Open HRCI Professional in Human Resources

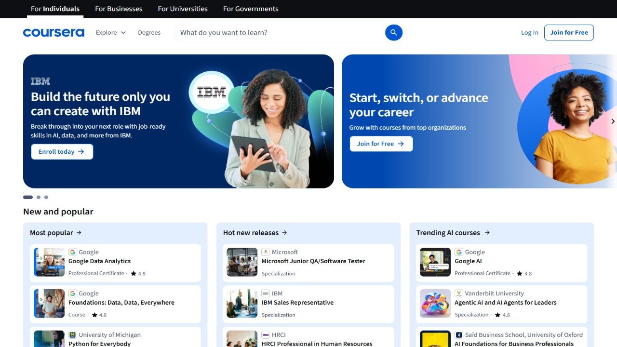click(x=317, y=344)
